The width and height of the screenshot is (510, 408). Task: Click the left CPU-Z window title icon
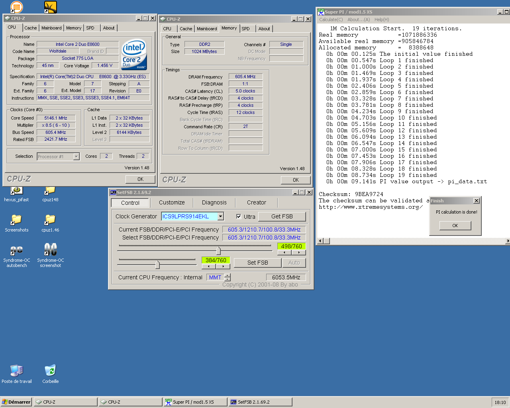click(x=7, y=18)
